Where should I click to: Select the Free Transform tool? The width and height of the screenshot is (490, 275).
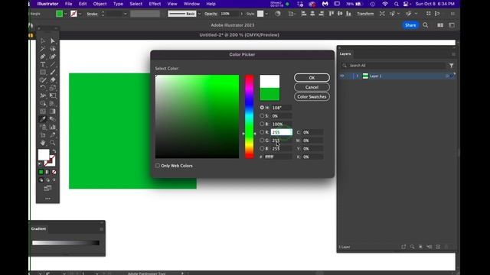[53, 95]
